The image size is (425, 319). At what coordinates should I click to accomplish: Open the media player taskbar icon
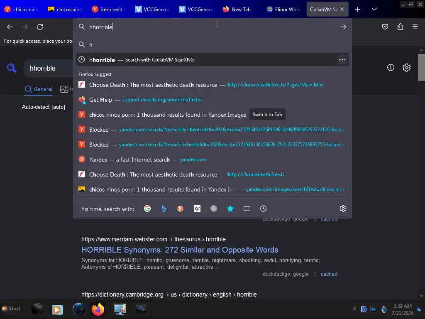coord(57,309)
